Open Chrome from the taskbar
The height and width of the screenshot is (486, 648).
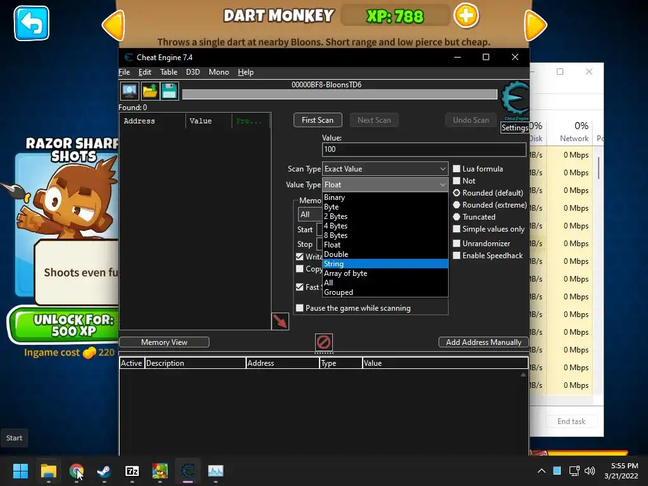pos(77,471)
